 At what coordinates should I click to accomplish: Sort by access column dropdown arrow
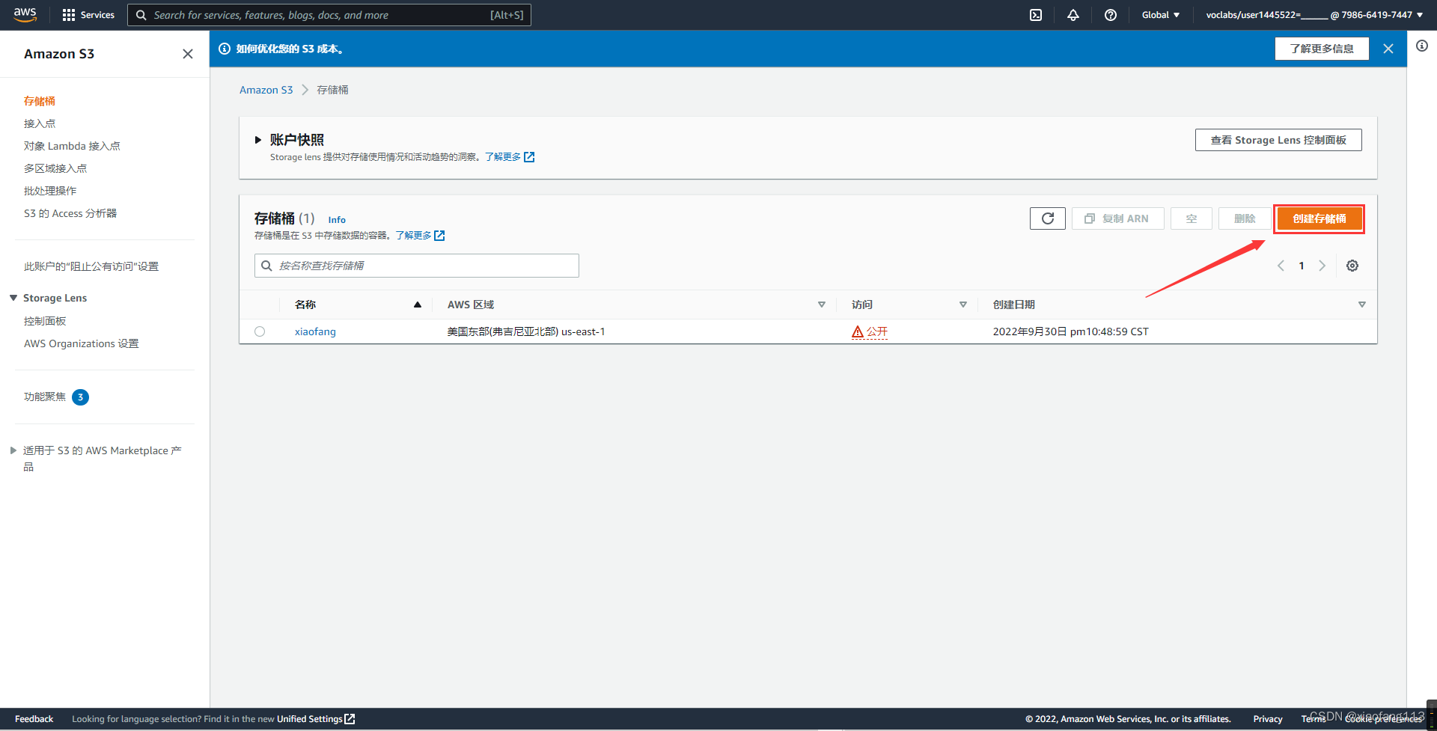pyautogui.click(x=963, y=305)
